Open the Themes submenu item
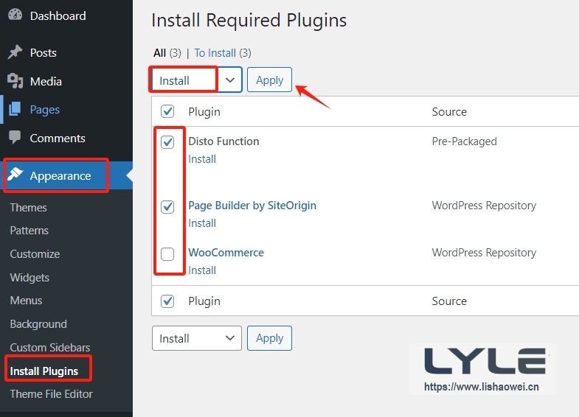This screenshot has height=417, width=579. 28,208
